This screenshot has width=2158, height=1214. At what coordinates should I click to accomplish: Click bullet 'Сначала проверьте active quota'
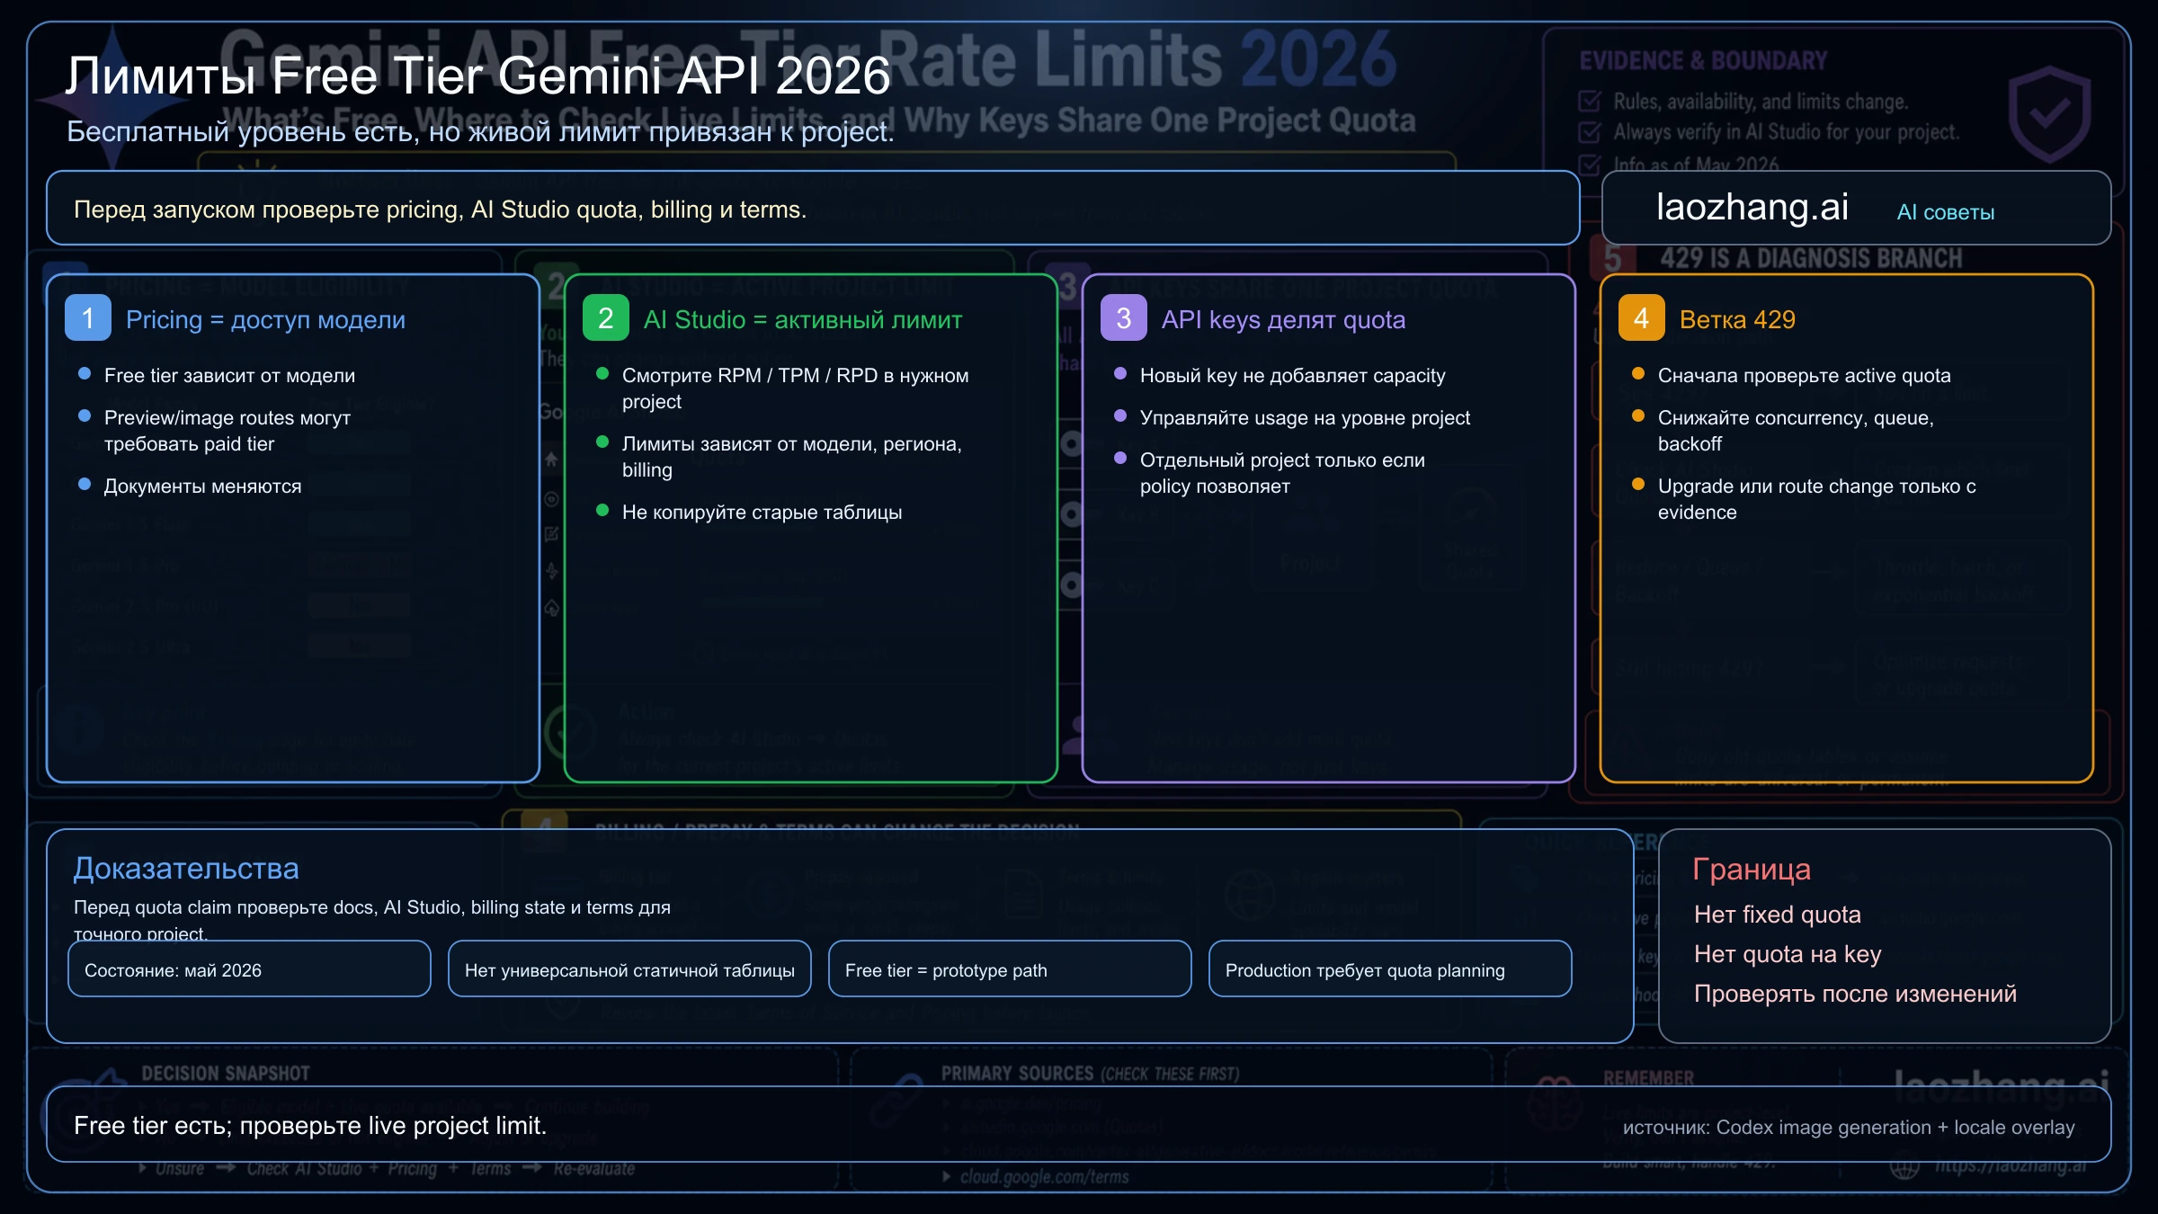click(1804, 376)
